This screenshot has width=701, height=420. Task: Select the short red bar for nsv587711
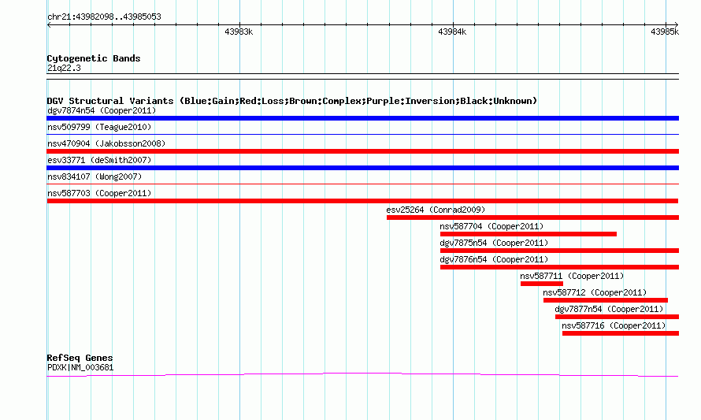(x=542, y=284)
